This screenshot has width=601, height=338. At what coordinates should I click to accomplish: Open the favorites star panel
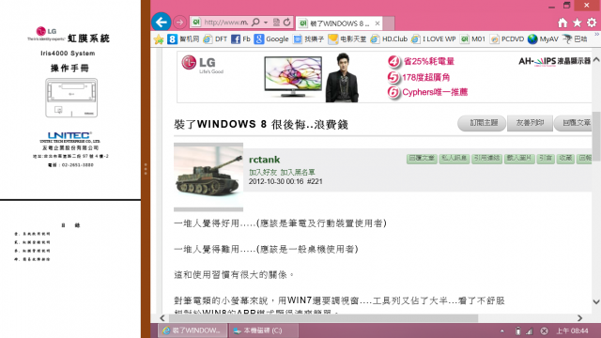click(578, 23)
